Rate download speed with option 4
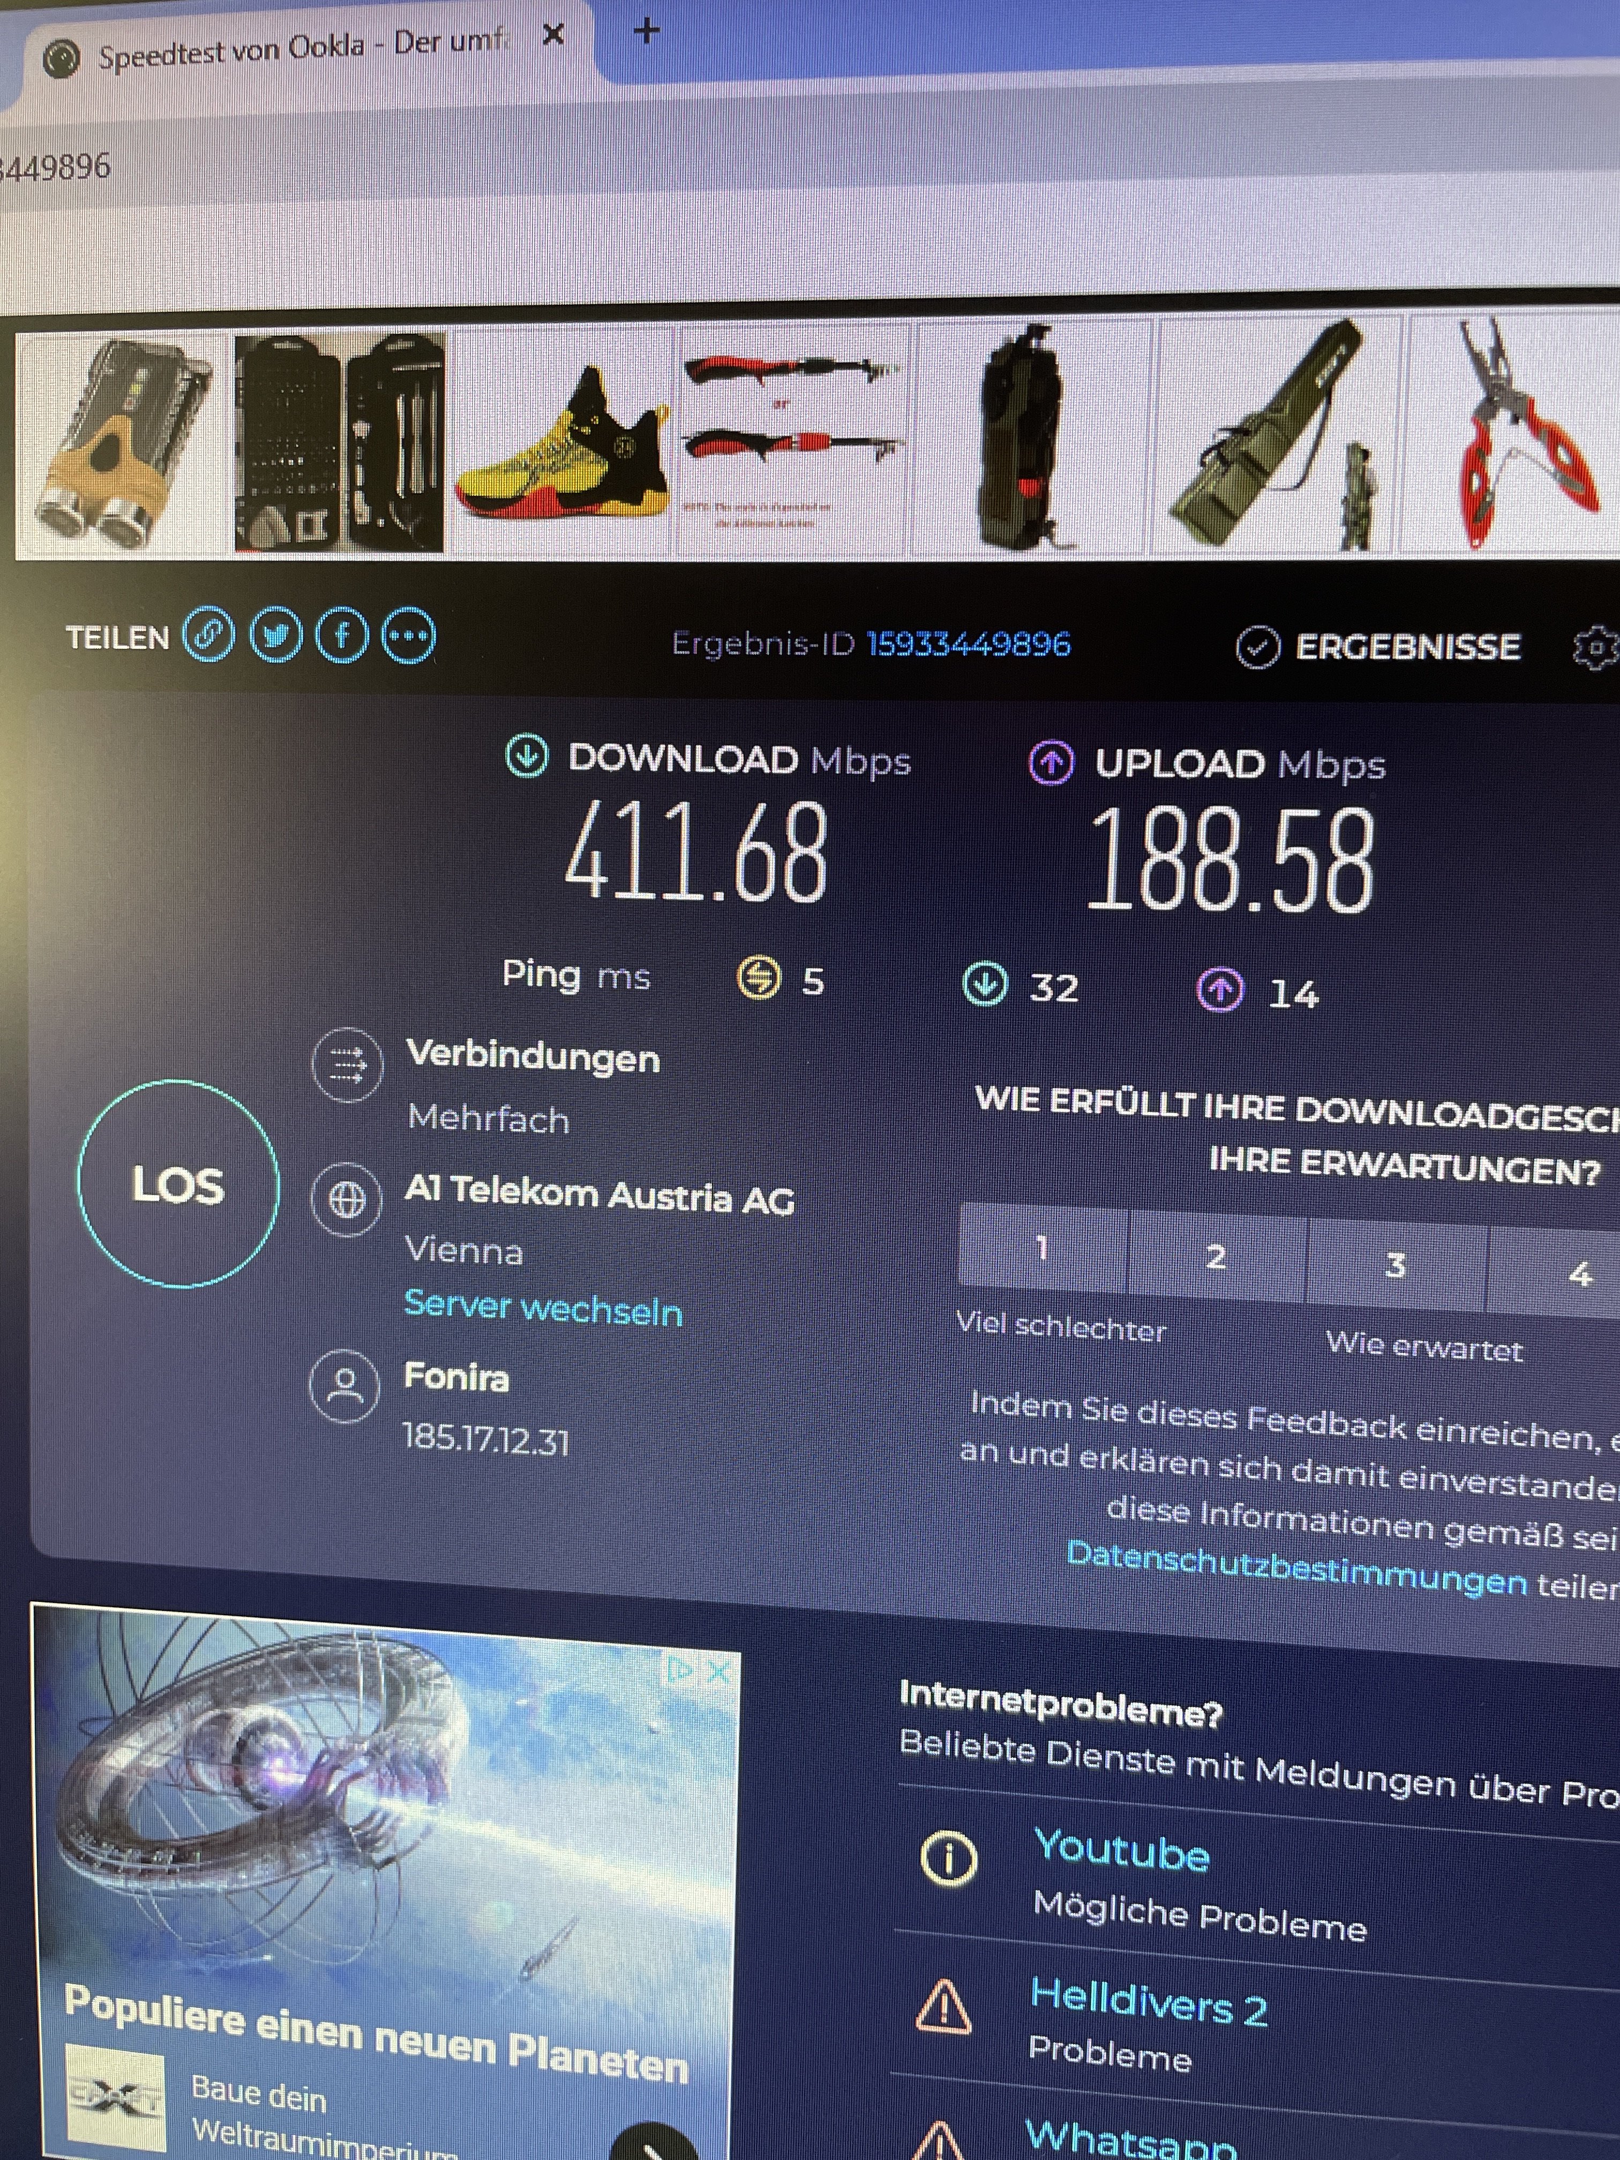The width and height of the screenshot is (1620, 2160). [1555, 1271]
